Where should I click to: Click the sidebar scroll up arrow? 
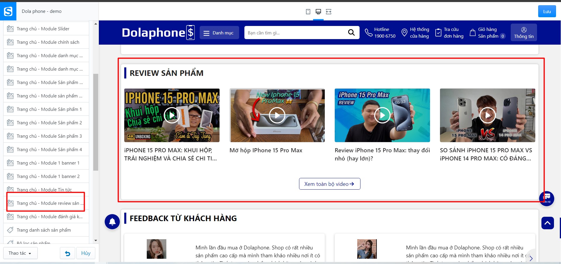96,24
